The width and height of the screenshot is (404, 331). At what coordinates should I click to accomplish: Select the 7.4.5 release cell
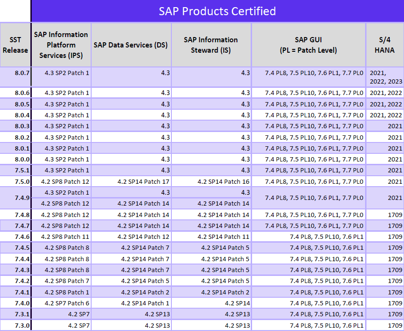pos(15,248)
